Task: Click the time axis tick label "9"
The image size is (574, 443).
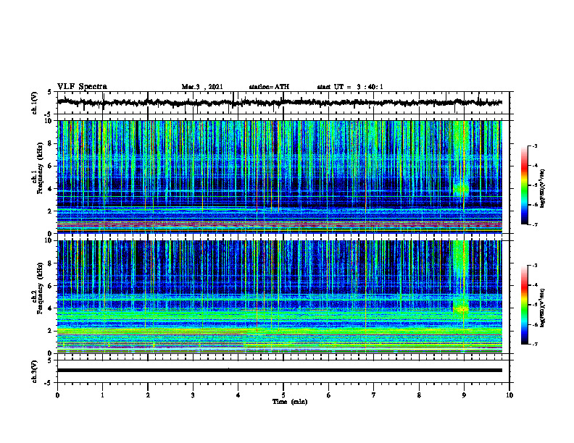Action: click(464, 395)
